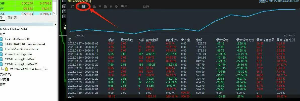The image size is (300, 101).
Task: Select the CXMTradingLtd-Real2 server
Action: click(x=21, y=64)
